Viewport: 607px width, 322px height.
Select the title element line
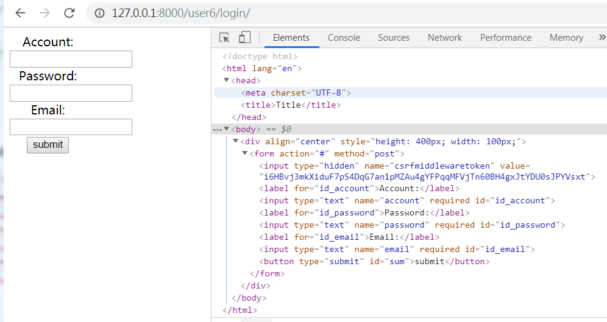coord(291,105)
